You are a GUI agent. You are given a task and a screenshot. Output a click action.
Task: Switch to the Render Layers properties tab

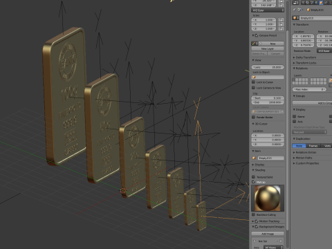pyautogui.click(x=308, y=3)
